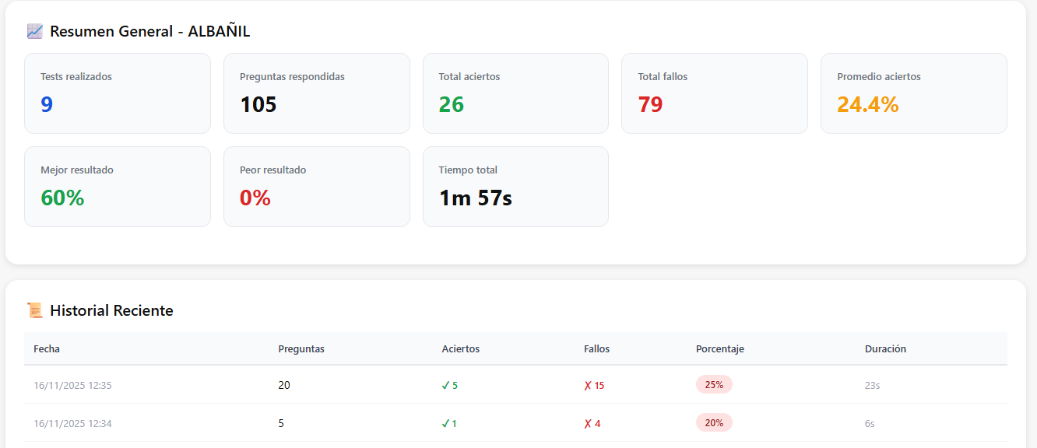This screenshot has width=1037, height=448.
Task: Click the Duración column header
Action: coord(885,349)
